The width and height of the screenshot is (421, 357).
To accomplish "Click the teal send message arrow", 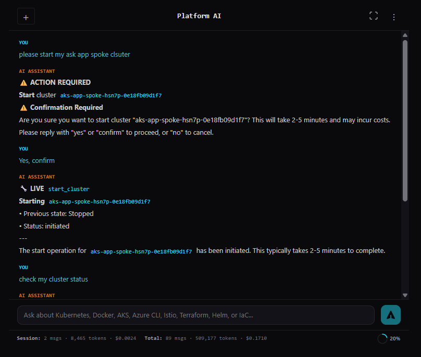I will pyautogui.click(x=390, y=315).
